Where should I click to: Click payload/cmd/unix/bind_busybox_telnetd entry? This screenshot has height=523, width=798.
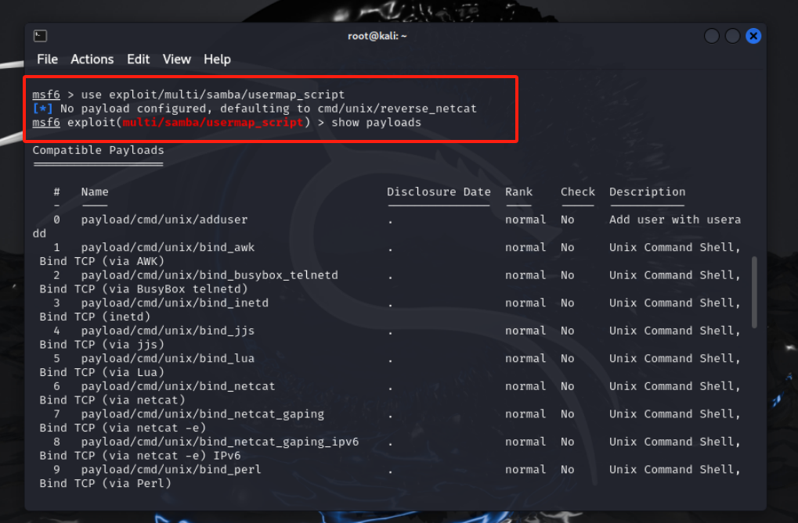[210, 275]
